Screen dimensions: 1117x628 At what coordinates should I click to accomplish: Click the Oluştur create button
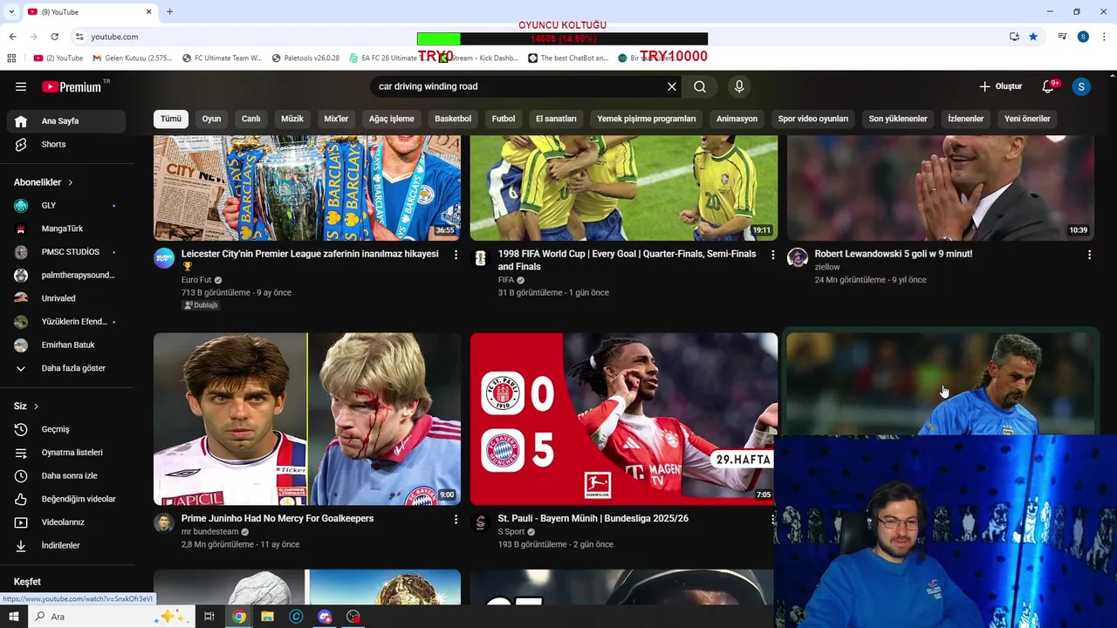click(1001, 86)
